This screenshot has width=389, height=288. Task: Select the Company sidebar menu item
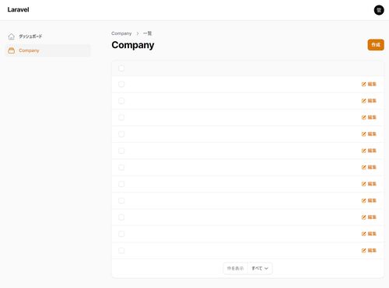(x=48, y=50)
